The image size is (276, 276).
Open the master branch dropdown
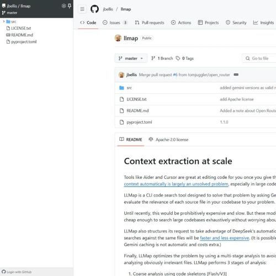(131, 59)
